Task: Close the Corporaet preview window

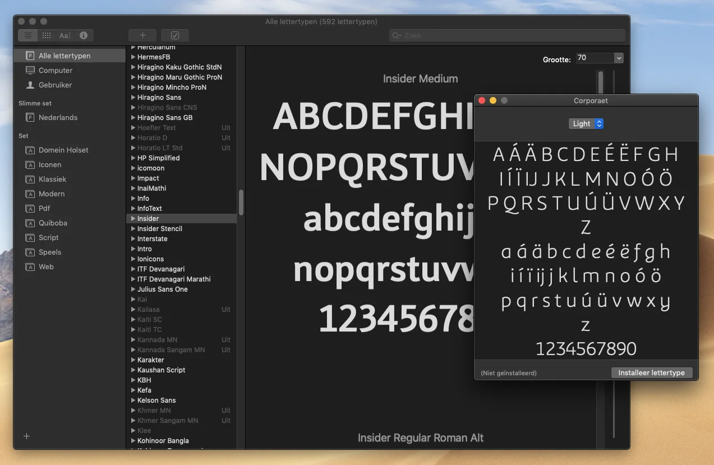Action: coord(482,100)
